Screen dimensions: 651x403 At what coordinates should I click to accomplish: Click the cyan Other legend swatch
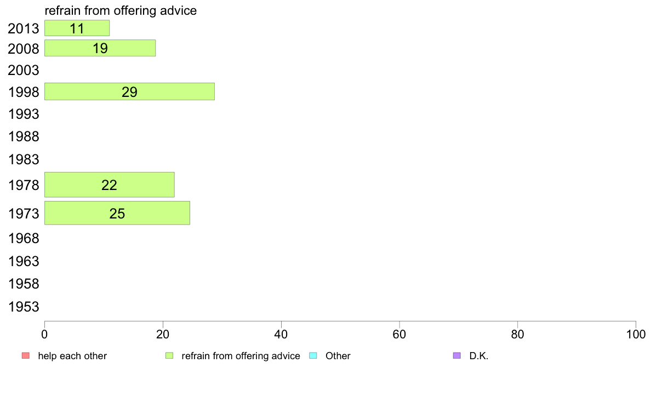tap(313, 356)
